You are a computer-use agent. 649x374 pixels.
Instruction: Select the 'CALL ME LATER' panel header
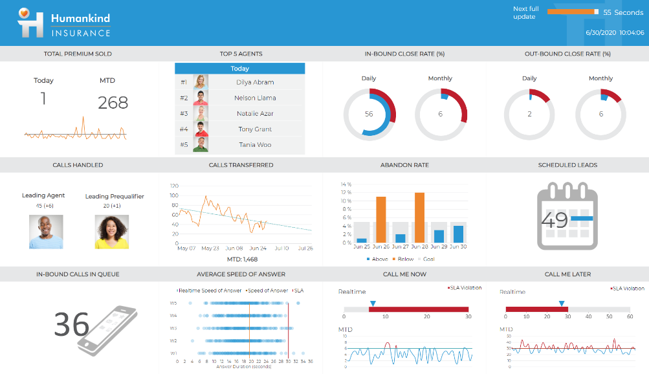coord(568,274)
